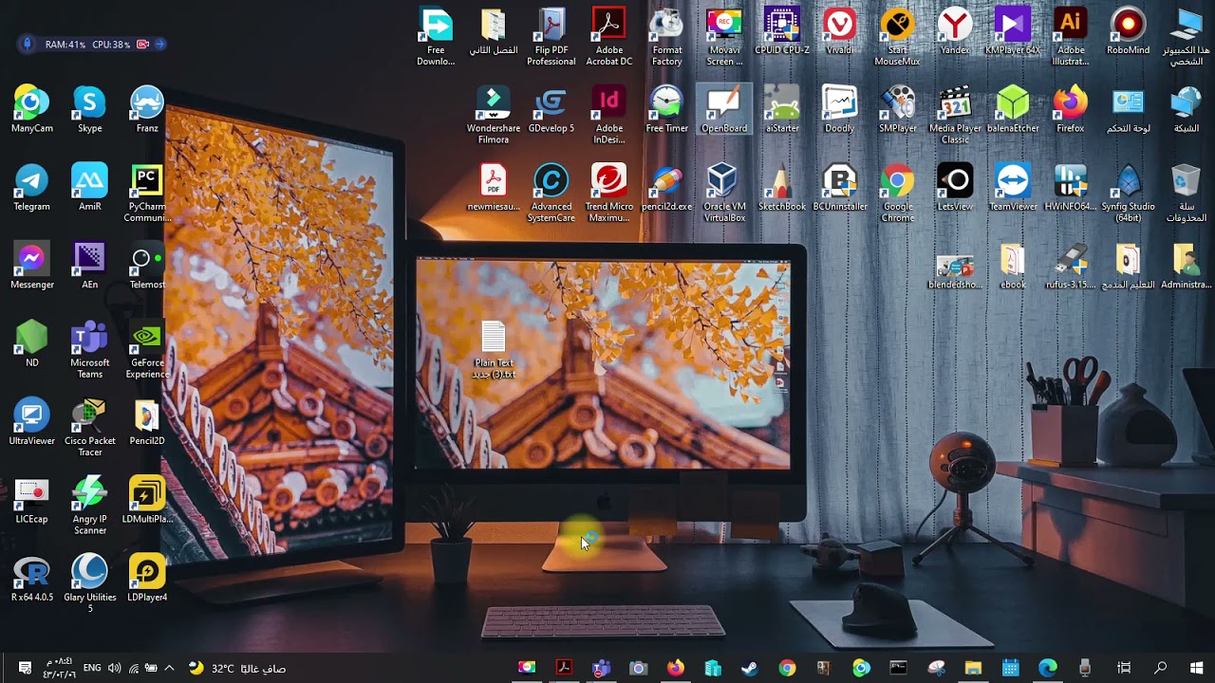Launch Media Player Classic shortcut
The image size is (1215, 683).
pos(955,115)
